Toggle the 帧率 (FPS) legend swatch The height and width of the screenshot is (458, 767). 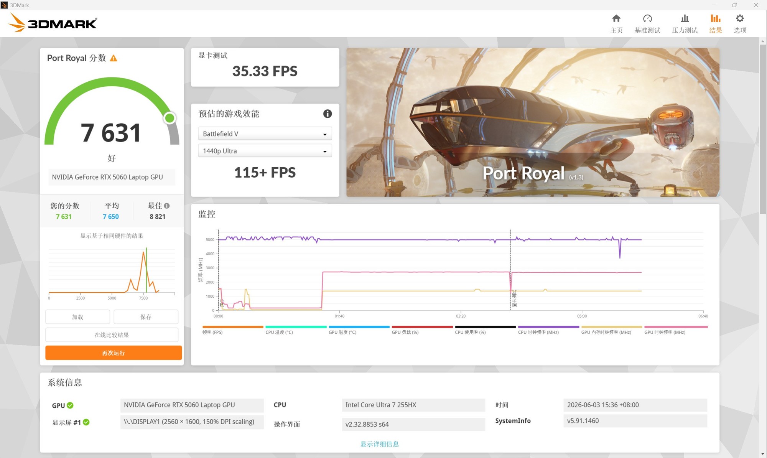tap(233, 327)
